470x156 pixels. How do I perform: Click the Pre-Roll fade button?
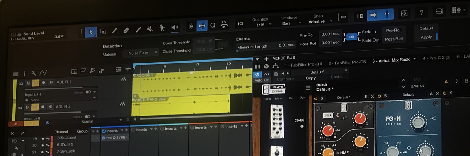[x=394, y=30]
